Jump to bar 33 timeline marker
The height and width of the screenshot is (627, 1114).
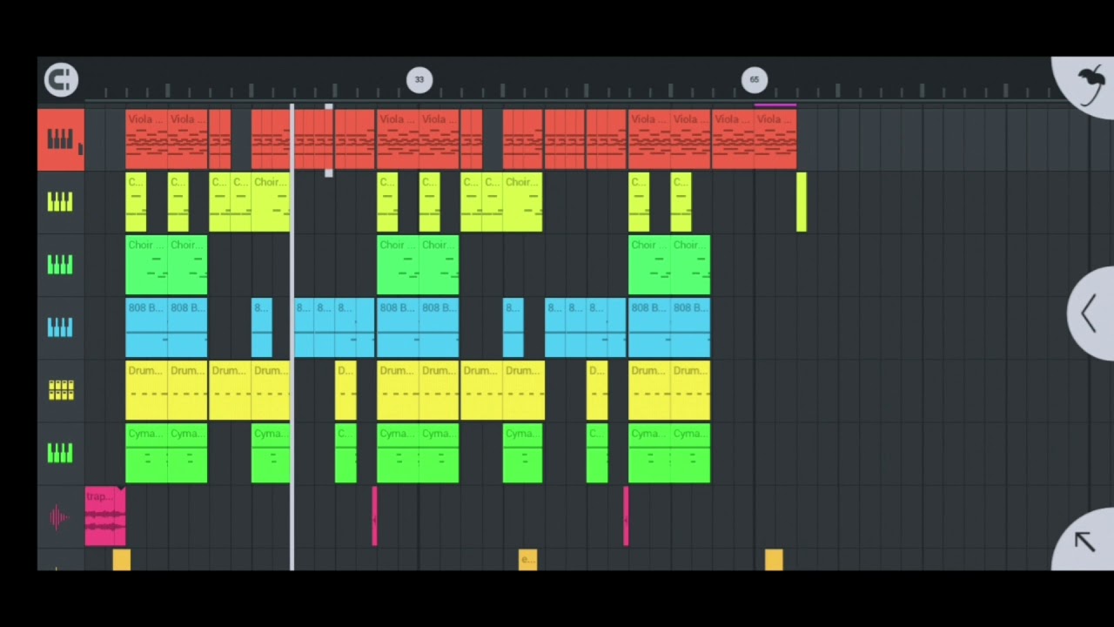click(x=419, y=80)
